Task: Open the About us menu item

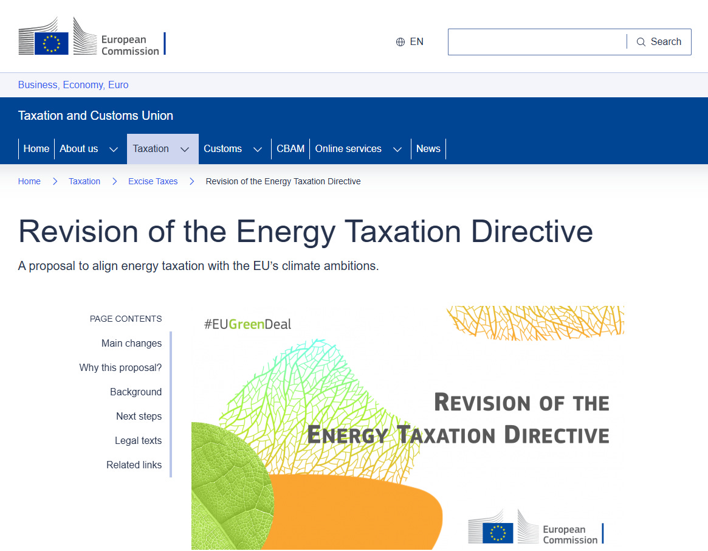Action: pyautogui.click(x=79, y=149)
